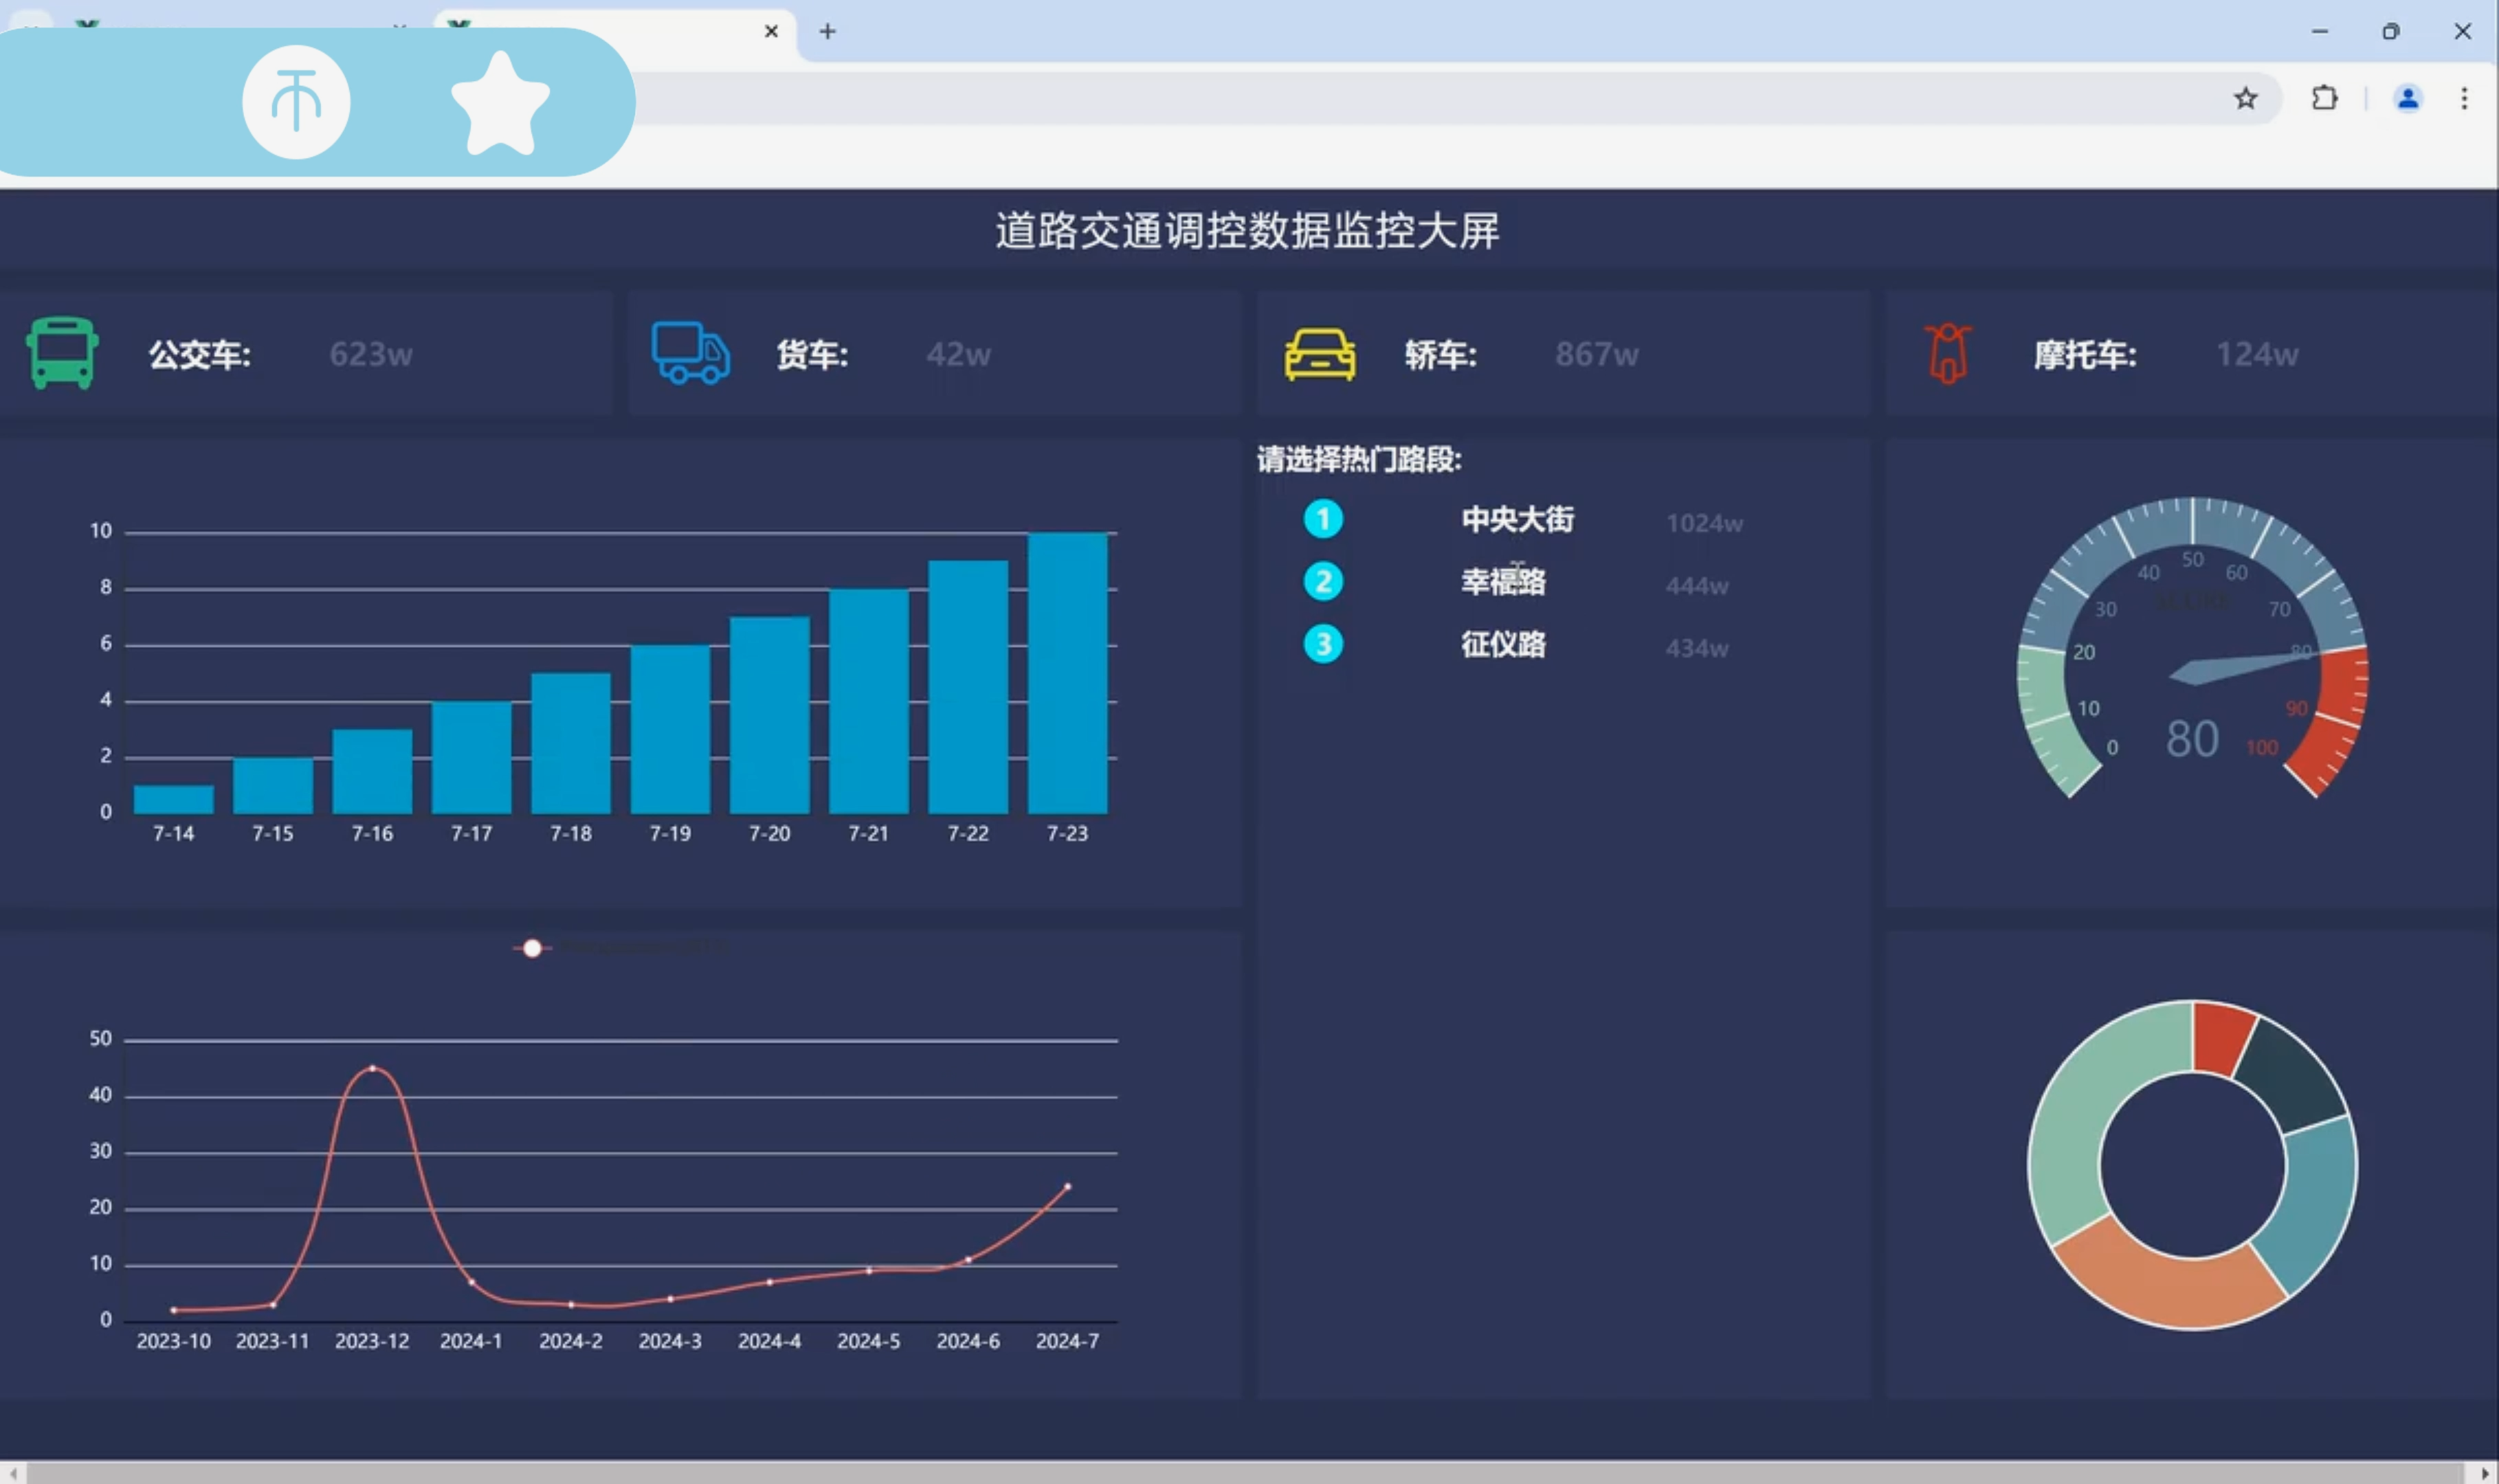The height and width of the screenshot is (1484, 2499).
Task: Select hot road number 1 中央大街
Action: point(1517,519)
